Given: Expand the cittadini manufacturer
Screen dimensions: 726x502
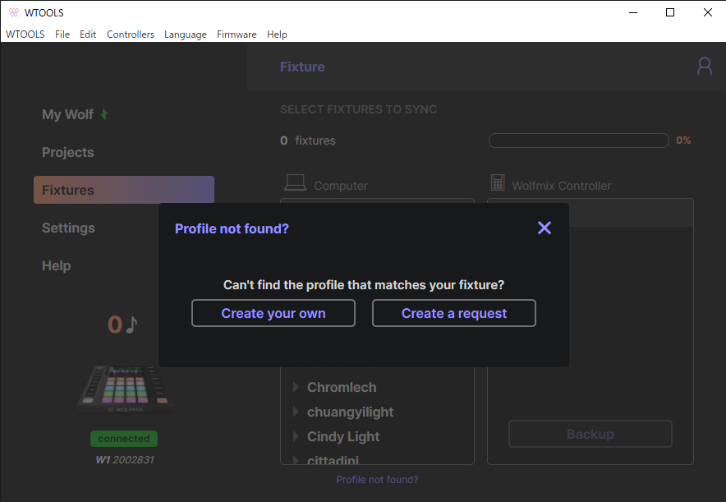Looking at the screenshot, I should 296,460.
